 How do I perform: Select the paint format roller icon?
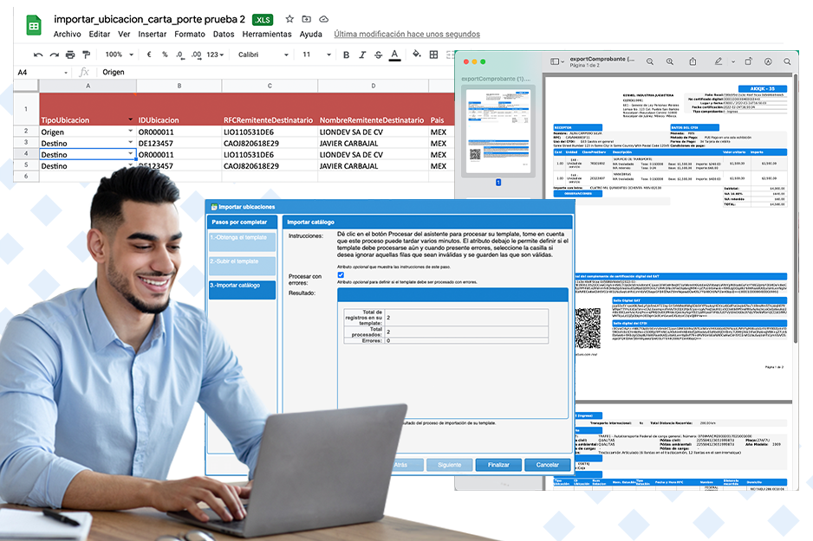[x=86, y=55]
